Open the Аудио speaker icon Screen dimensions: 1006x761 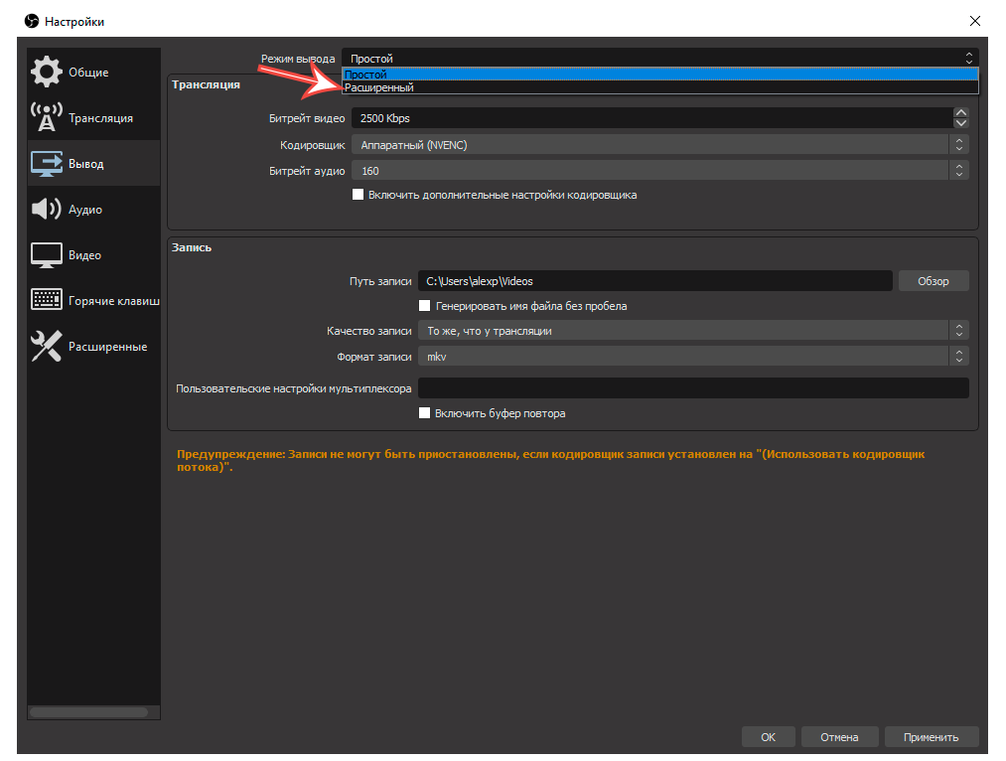(x=47, y=210)
